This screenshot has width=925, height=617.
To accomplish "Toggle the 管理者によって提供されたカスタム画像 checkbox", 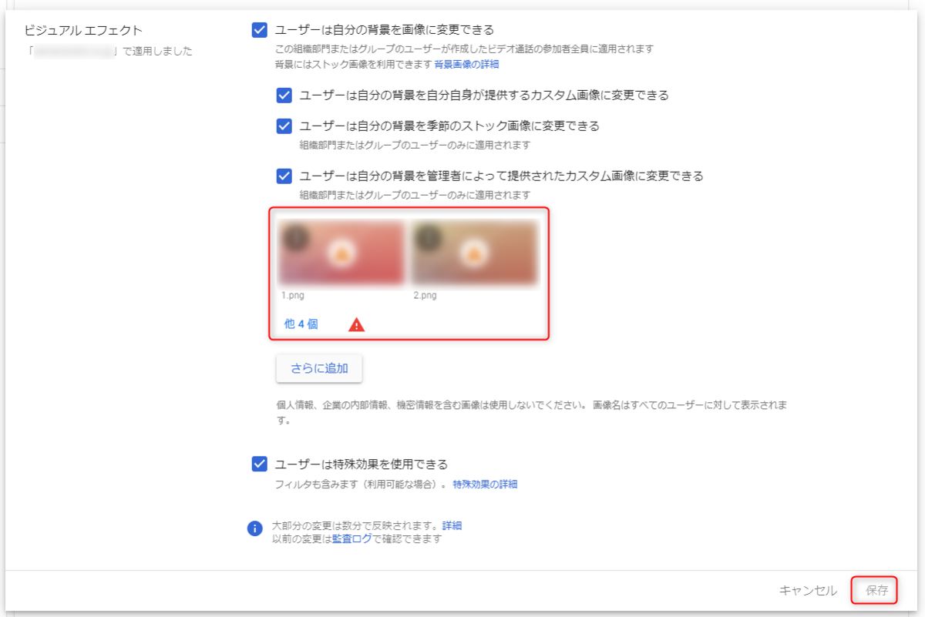I will (284, 176).
